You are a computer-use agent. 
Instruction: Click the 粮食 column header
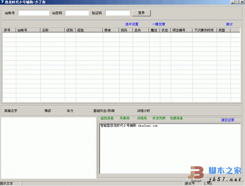[111, 30]
